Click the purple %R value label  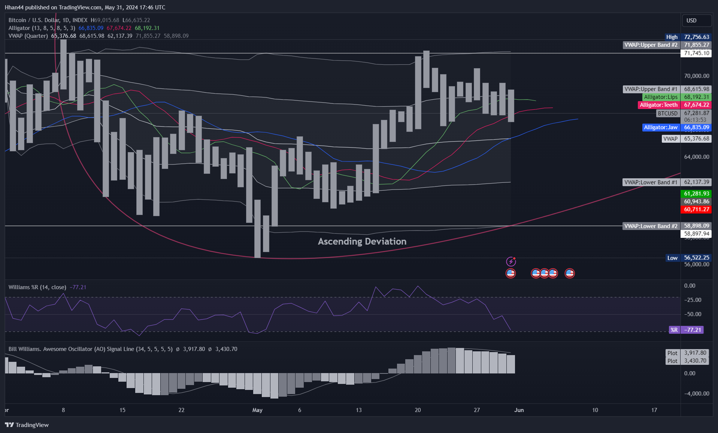(686, 330)
